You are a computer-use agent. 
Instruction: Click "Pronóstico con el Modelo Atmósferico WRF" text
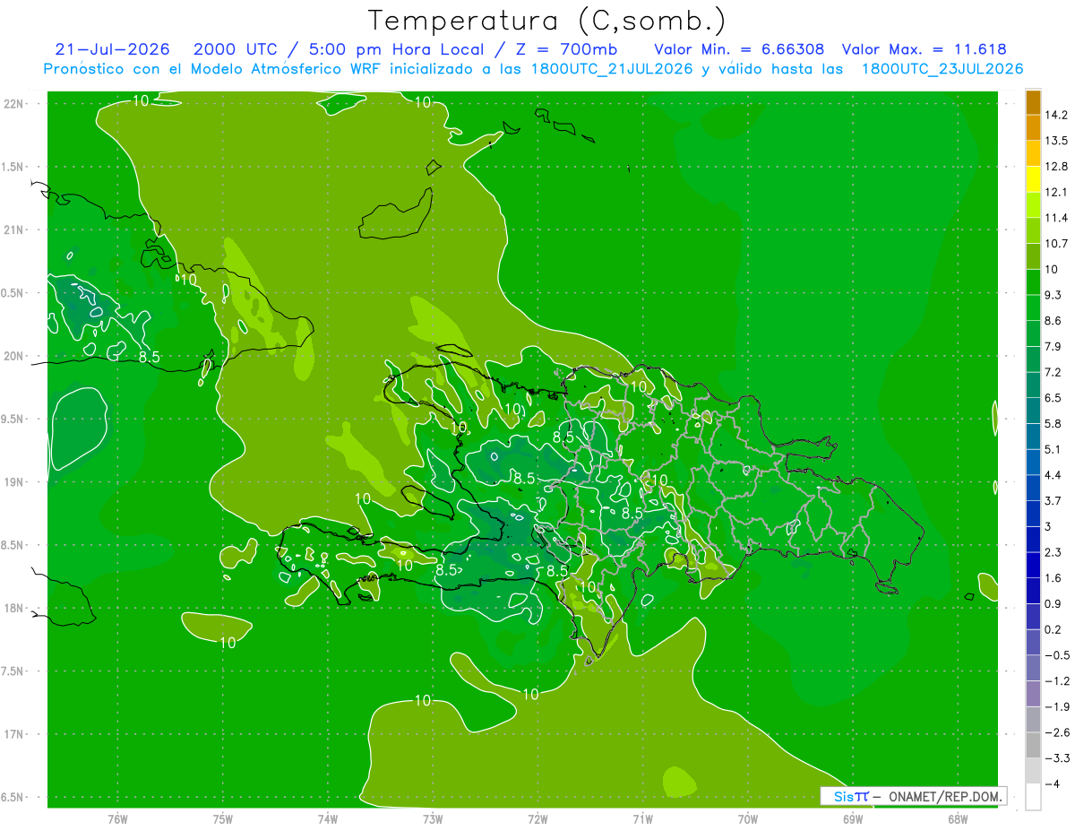point(211,68)
